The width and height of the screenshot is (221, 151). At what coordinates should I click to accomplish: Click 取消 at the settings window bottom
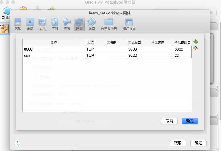pyautogui.click(x=178, y=143)
